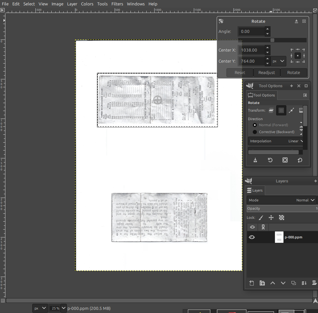Transform the layer in Tool Options
Screen dimensions: 318x313
[271, 110]
